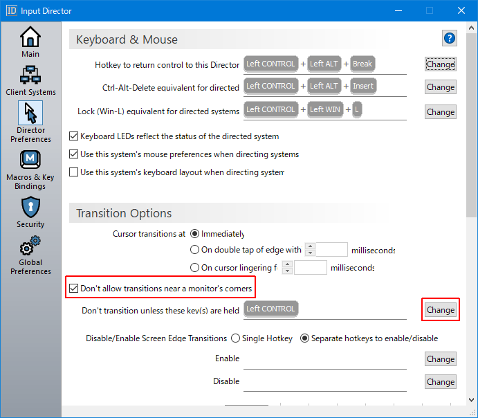Click the double tap milliseconds field
Viewport: 478px width, 418px height.
tap(332, 251)
